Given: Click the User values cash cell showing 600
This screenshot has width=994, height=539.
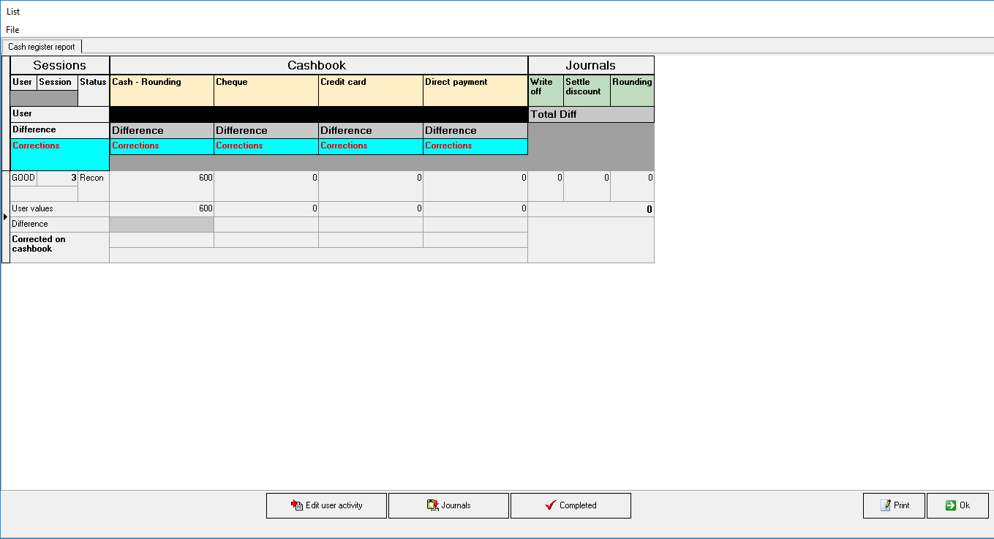Looking at the screenshot, I should coord(162,209).
